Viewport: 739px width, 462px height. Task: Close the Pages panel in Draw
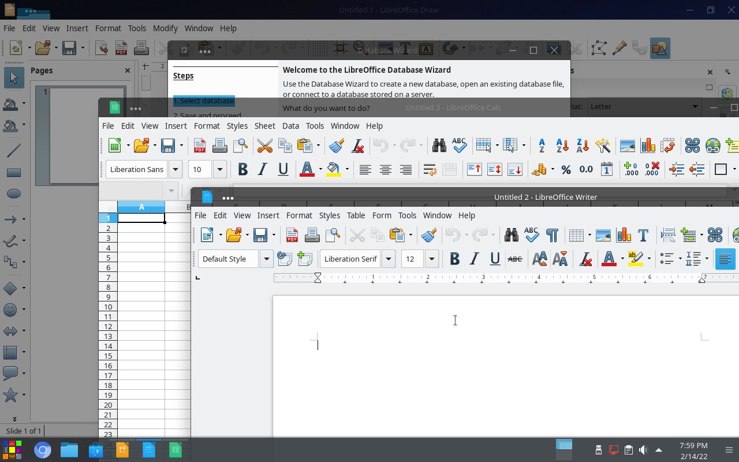pyautogui.click(x=128, y=70)
